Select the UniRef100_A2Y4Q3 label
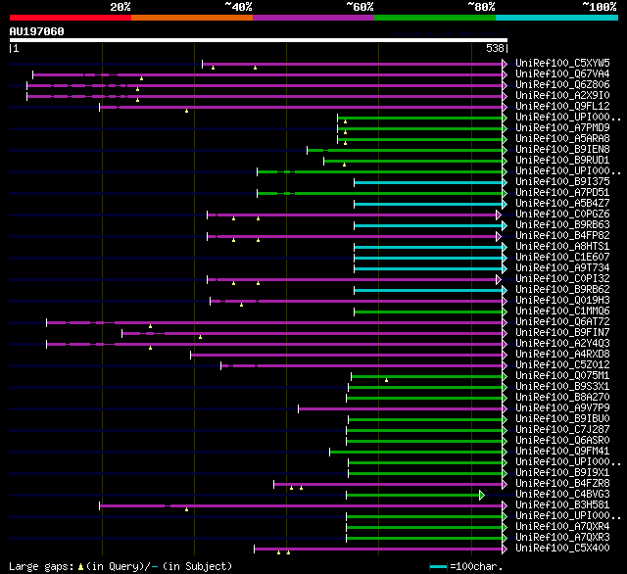 (x=562, y=344)
